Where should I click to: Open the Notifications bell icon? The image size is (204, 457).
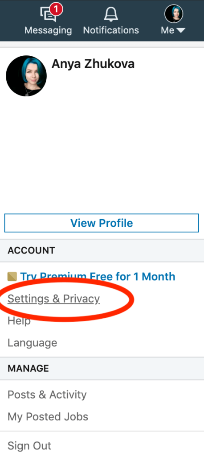point(111,15)
